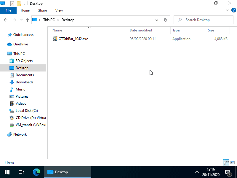Go back with the Back arrow
The height and width of the screenshot is (178, 237).
[x=6, y=20]
